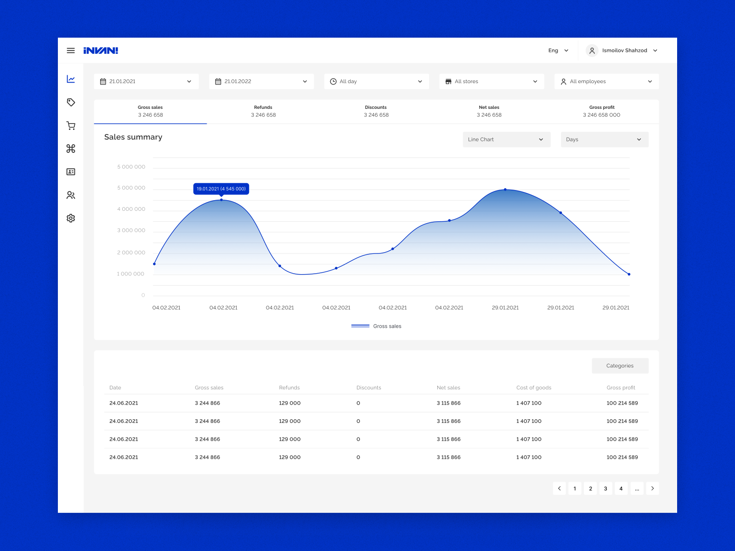735x551 pixels.
Task: Open the Line Chart type selector
Action: [506, 139]
